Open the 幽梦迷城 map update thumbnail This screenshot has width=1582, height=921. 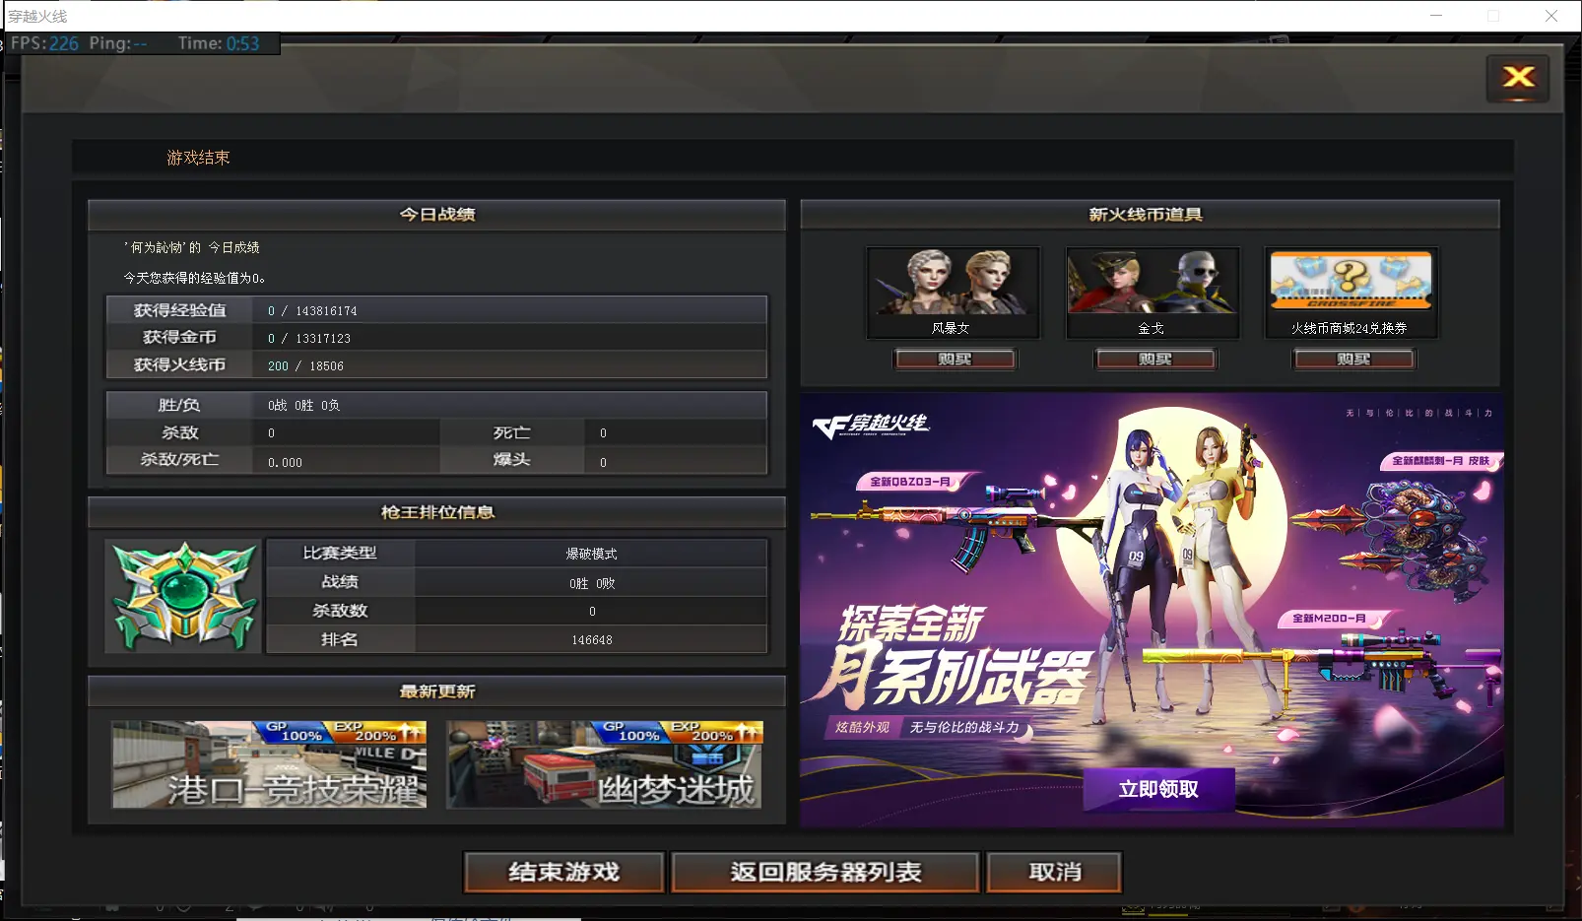point(605,764)
